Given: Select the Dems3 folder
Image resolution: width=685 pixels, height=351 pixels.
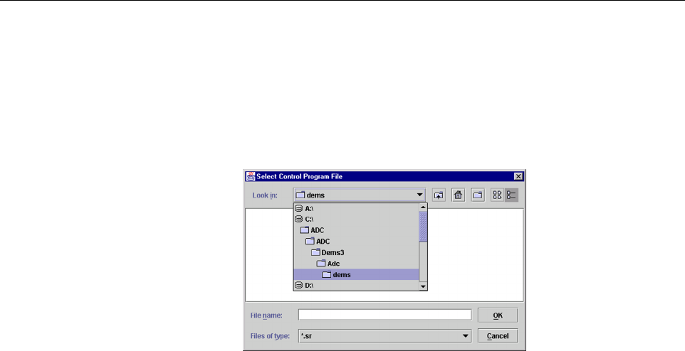Looking at the screenshot, I should click(356, 252).
